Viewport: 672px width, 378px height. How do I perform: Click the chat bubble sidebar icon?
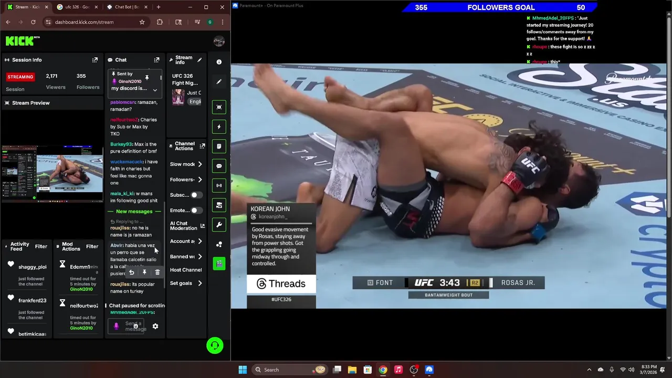pyautogui.click(x=219, y=166)
